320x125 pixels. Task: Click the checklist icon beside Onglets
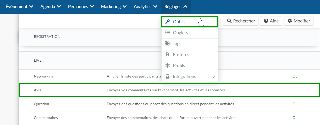click(168, 33)
